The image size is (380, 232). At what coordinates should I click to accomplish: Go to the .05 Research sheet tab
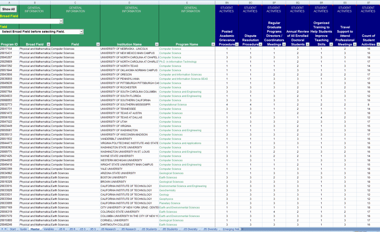click(x=108, y=229)
